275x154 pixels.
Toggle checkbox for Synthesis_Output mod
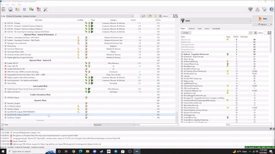6,118
